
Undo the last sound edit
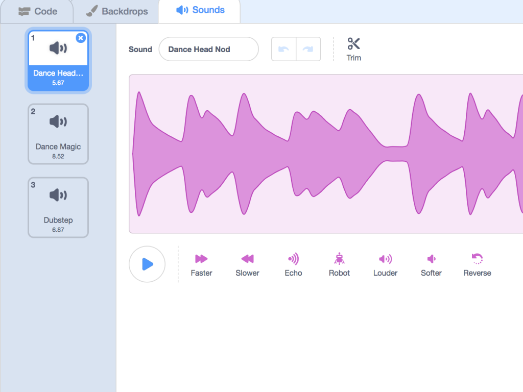283,50
